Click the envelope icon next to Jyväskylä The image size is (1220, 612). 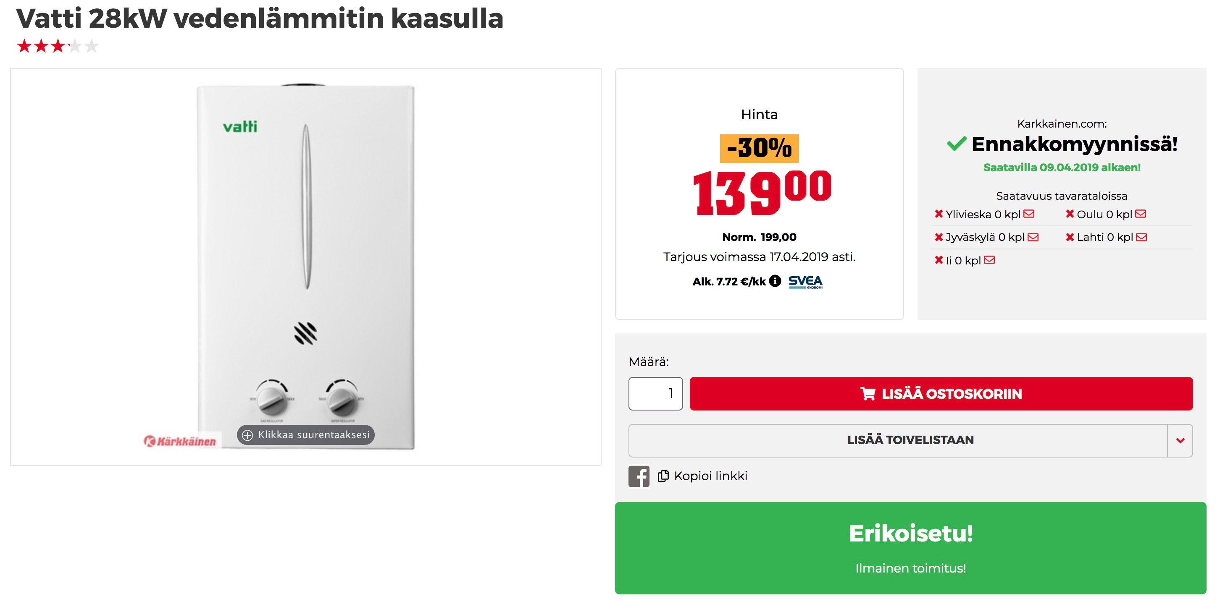coord(1033,237)
